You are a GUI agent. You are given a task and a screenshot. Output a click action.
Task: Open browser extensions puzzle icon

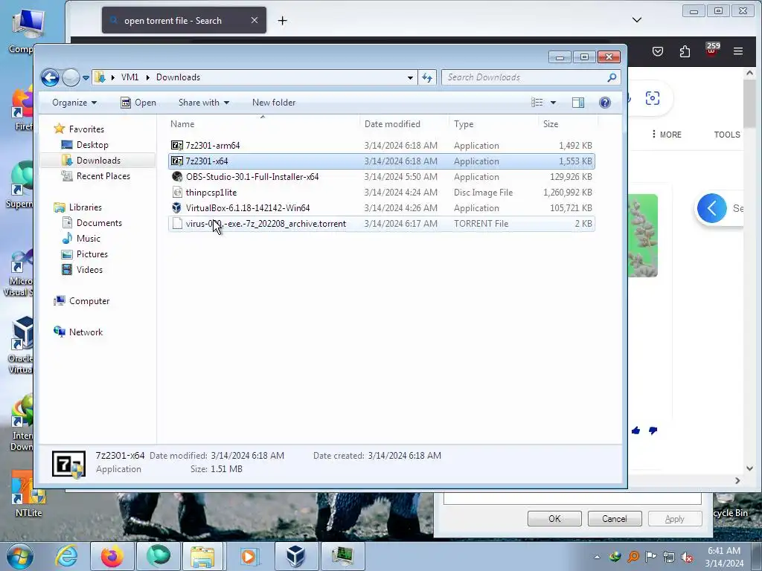pyautogui.click(x=685, y=51)
